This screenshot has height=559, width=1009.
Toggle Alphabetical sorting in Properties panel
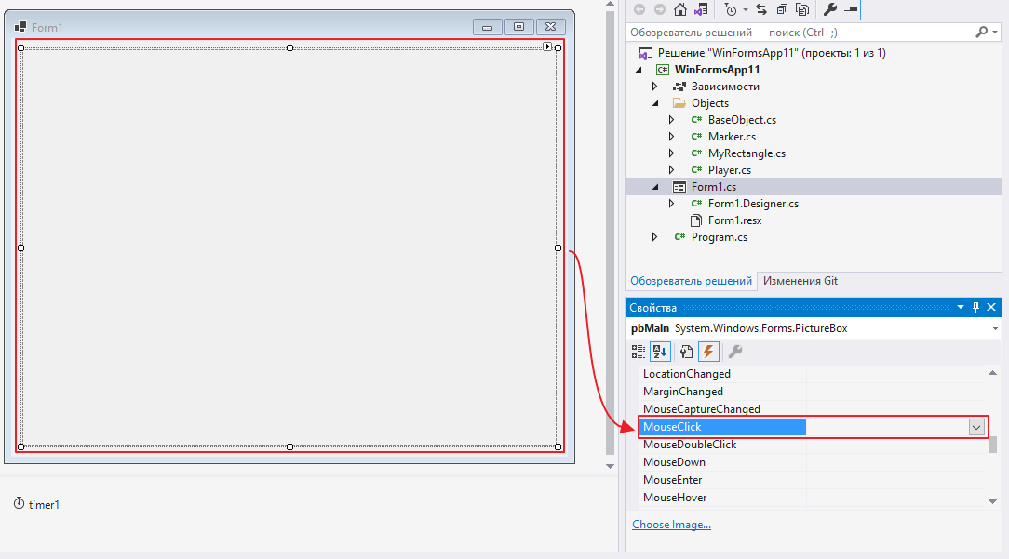pos(658,351)
